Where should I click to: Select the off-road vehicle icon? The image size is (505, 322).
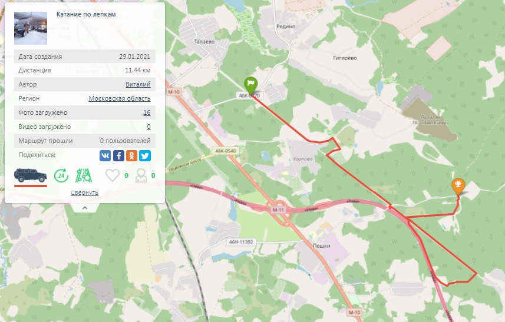31,175
